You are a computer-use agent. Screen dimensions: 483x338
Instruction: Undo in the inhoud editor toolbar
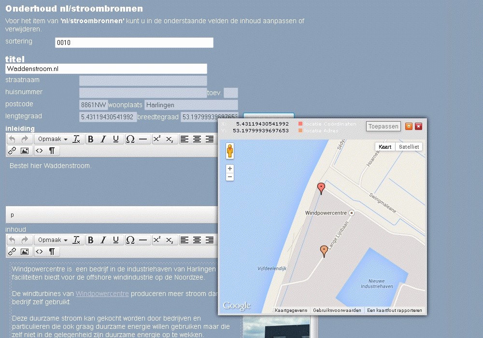click(x=12, y=240)
